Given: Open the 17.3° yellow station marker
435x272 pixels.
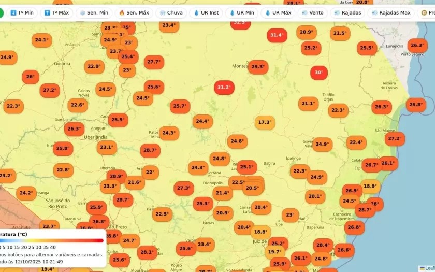Looking at the screenshot, I should click(x=265, y=122).
